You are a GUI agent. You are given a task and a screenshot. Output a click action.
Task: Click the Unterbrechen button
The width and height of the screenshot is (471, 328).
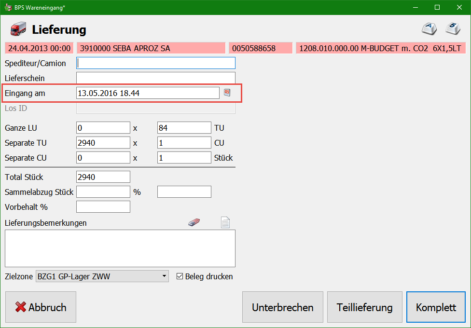(283, 307)
